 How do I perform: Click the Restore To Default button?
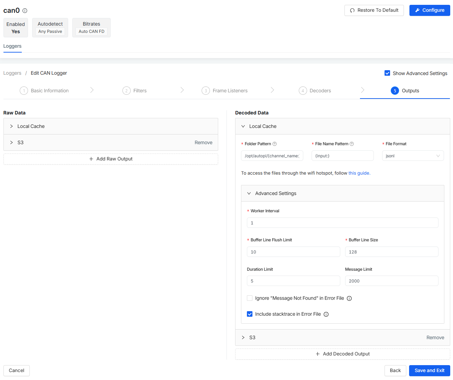point(374,10)
